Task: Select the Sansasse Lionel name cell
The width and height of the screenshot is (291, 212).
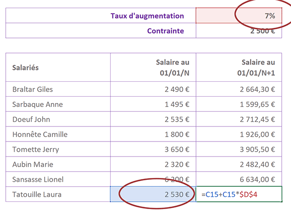Action: point(58,179)
